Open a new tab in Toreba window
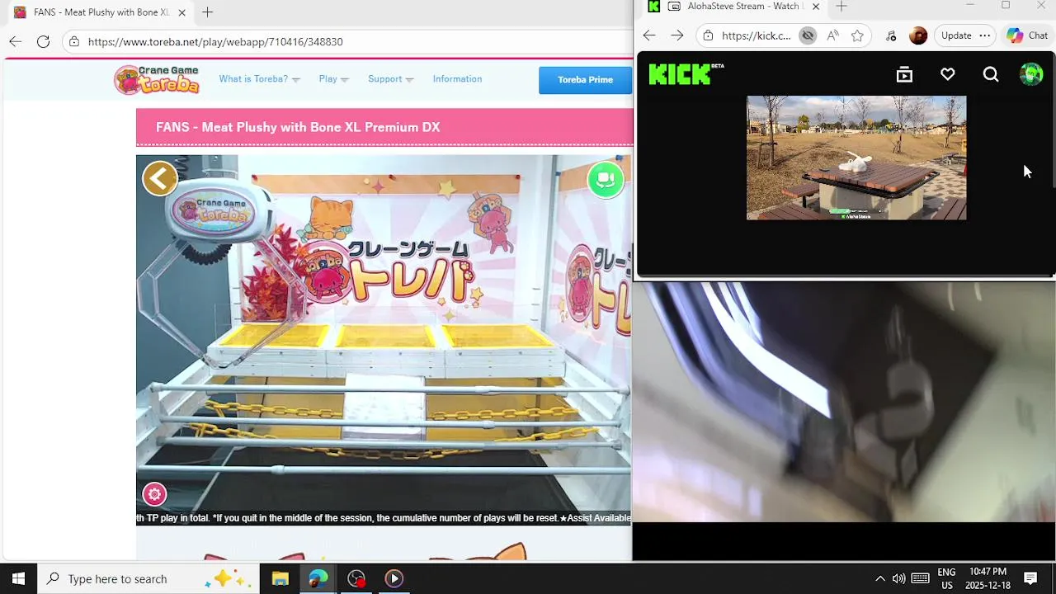 [x=207, y=12]
